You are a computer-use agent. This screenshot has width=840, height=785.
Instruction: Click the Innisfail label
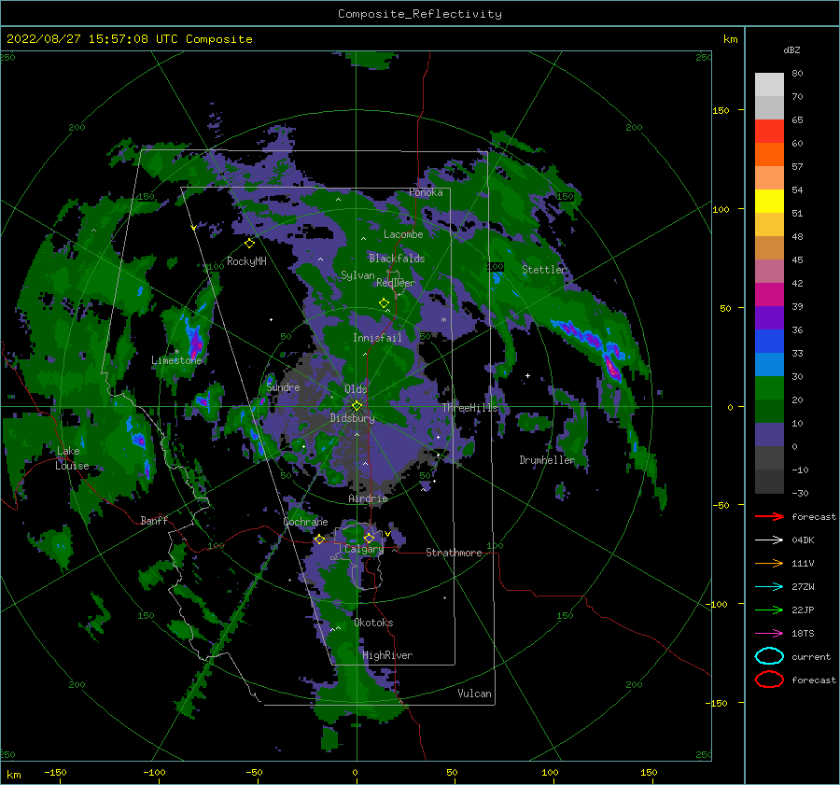[x=377, y=338]
